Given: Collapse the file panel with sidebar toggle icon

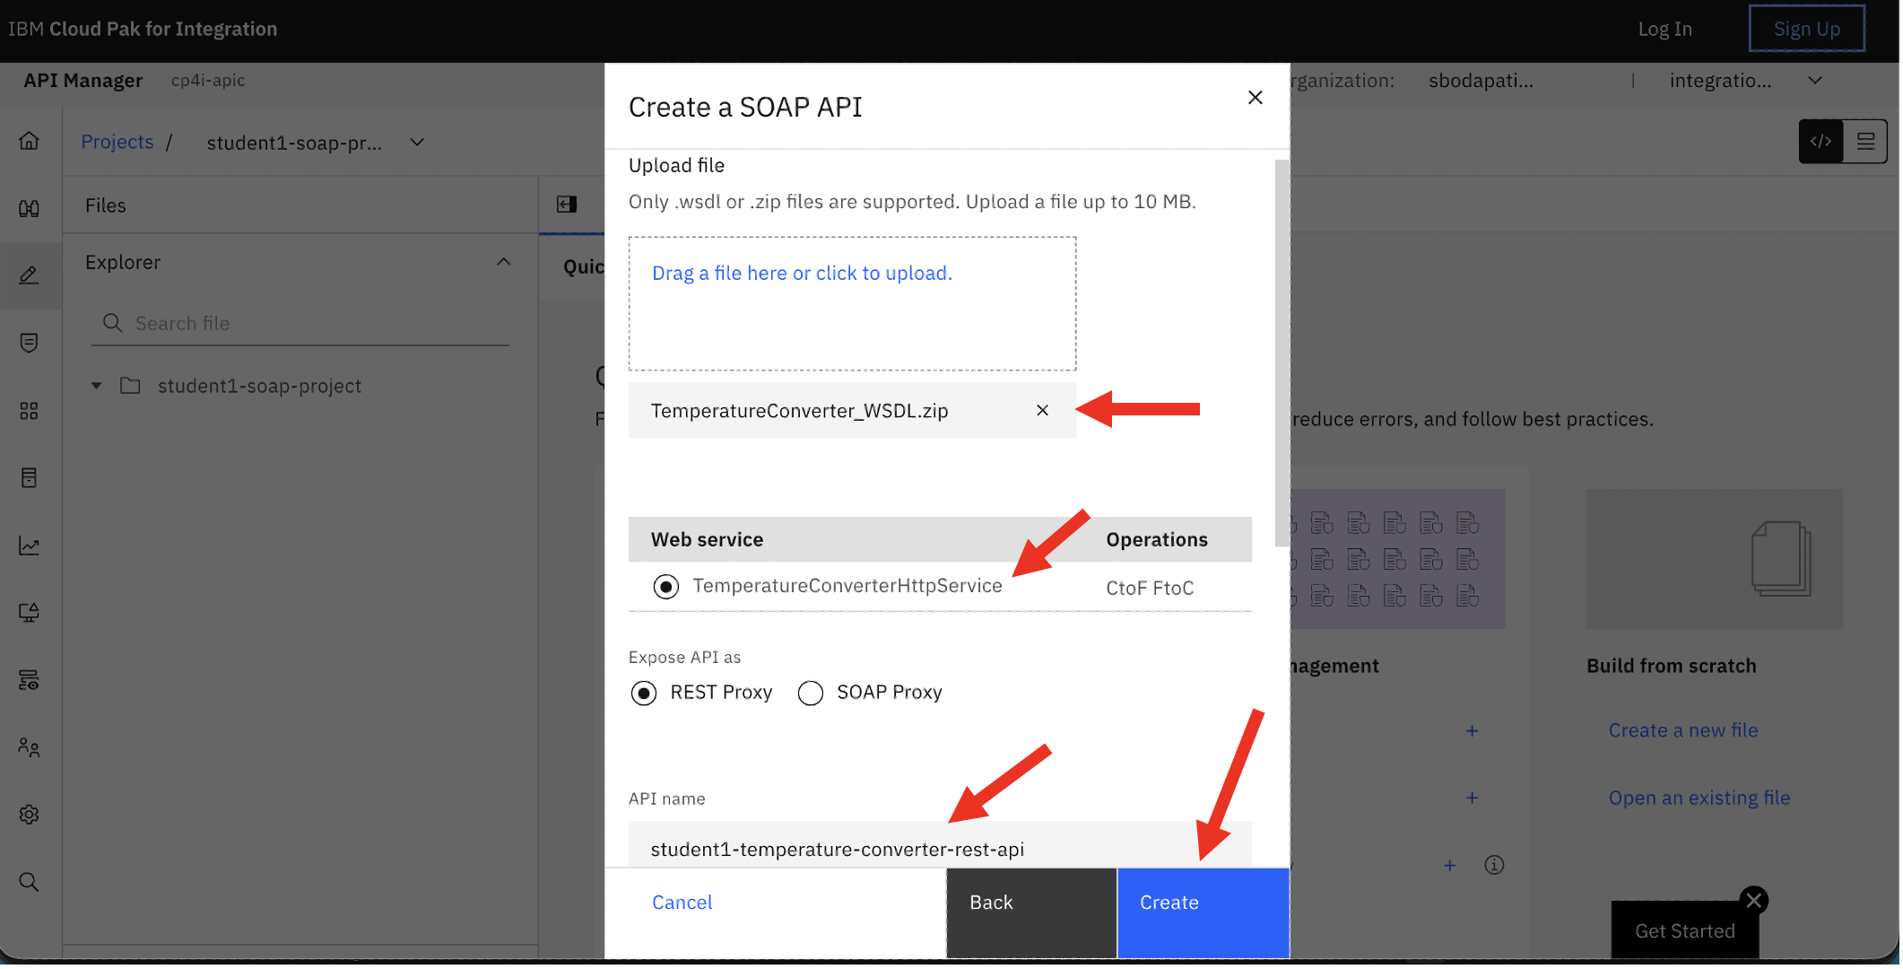Looking at the screenshot, I should pos(568,205).
